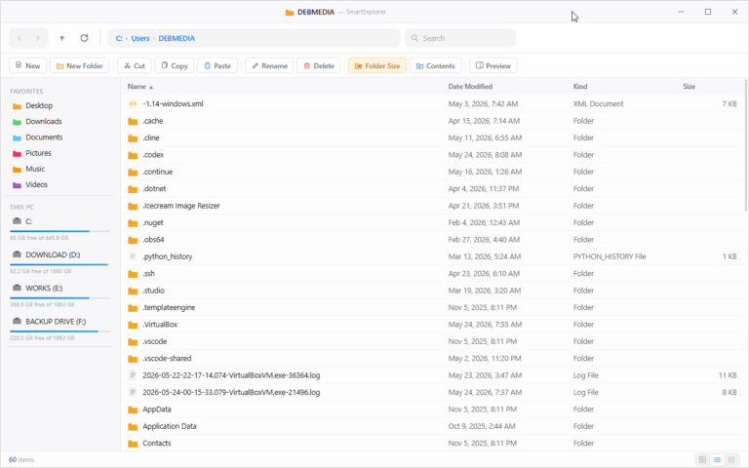
Task: Toggle the Folder Size option
Action: (x=377, y=66)
